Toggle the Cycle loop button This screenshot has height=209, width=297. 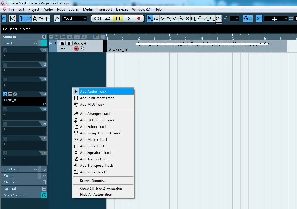107,19
